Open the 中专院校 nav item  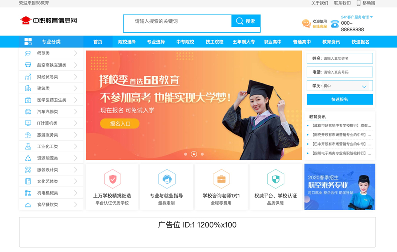coord(185,42)
